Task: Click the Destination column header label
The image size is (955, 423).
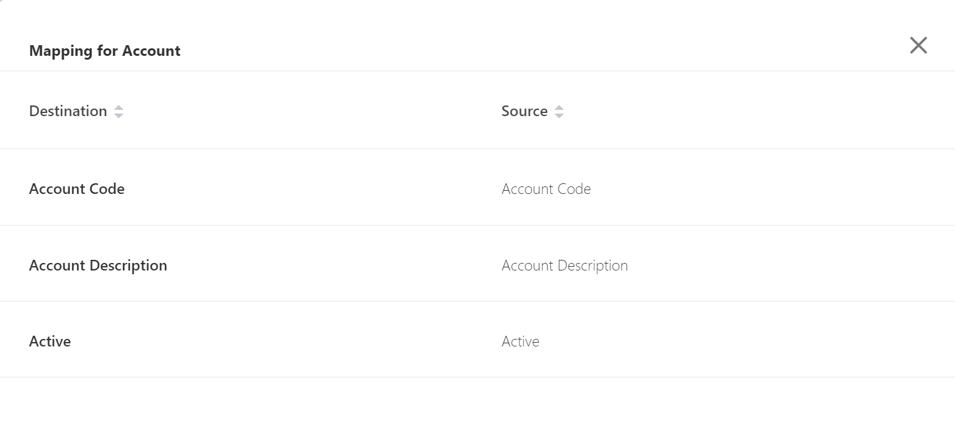Action: tap(68, 111)
